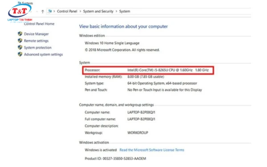
Task: Open Device Manager link
Action: pos(36,34)
